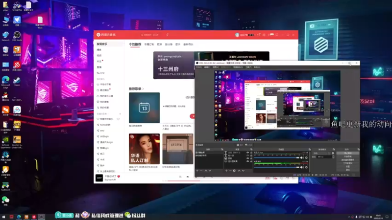Click previous track button in NetEase player

coord(188,177)
